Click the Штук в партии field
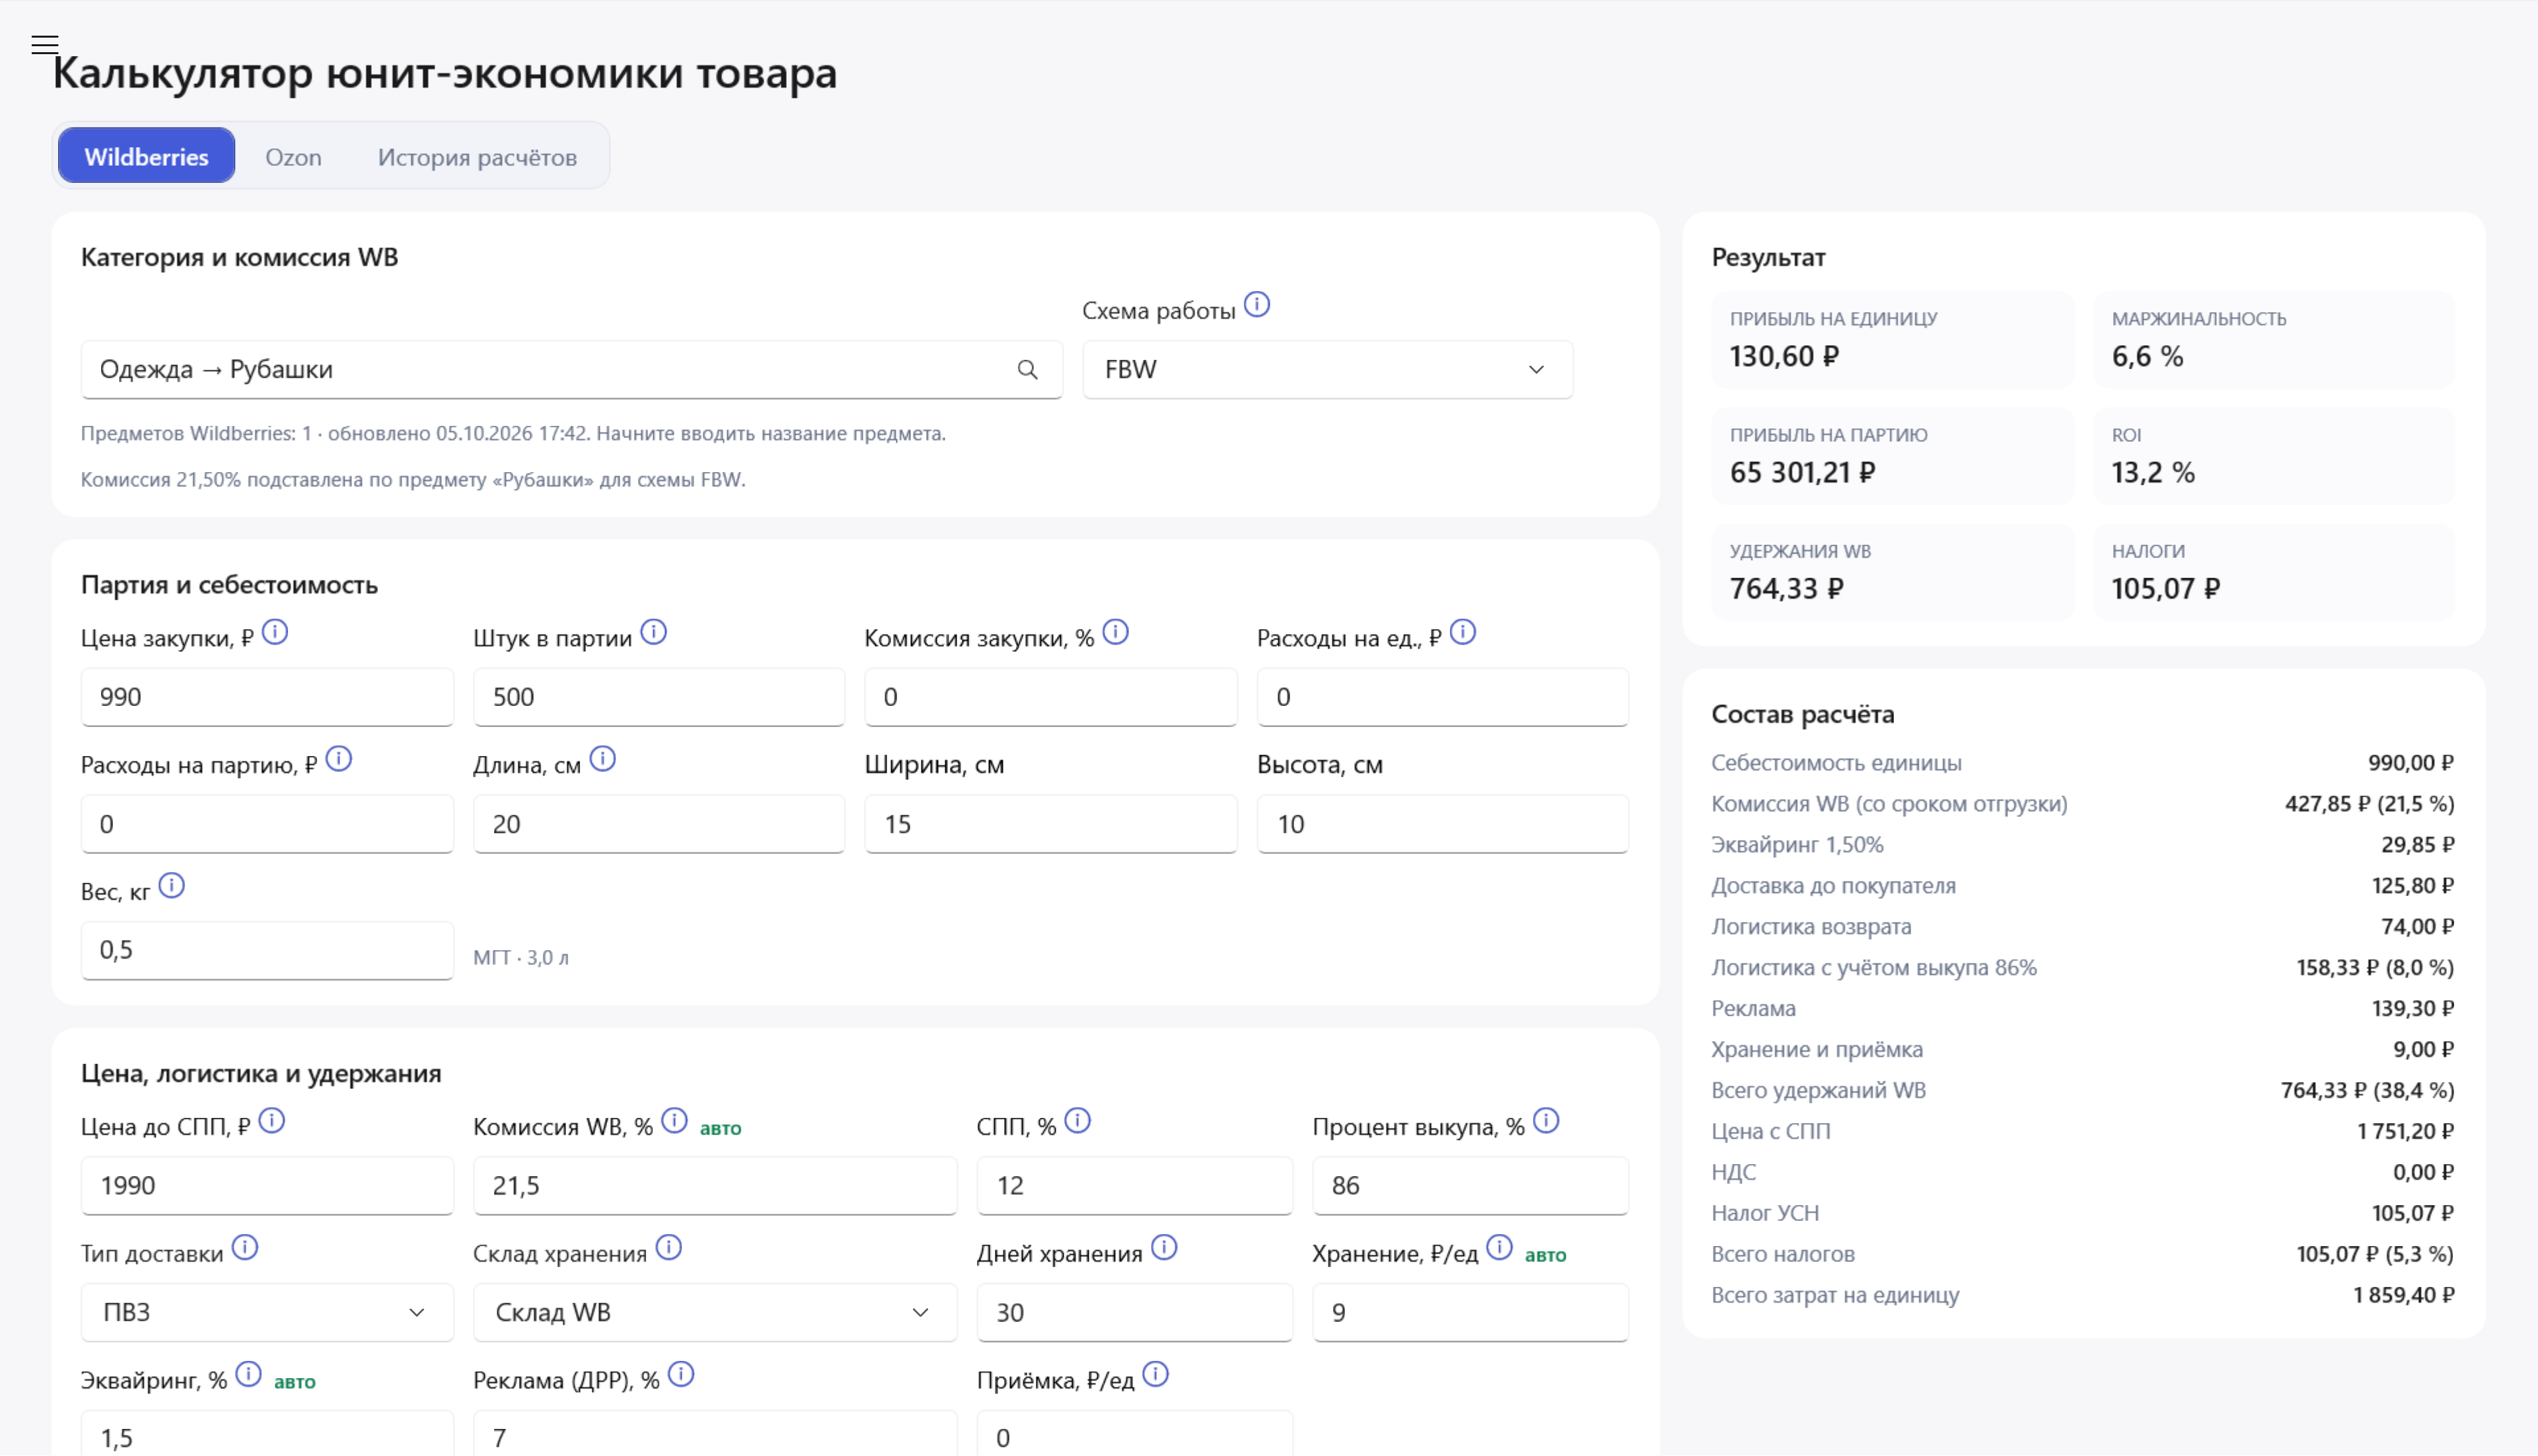The image size is (2538, 1456). [659, 697]
